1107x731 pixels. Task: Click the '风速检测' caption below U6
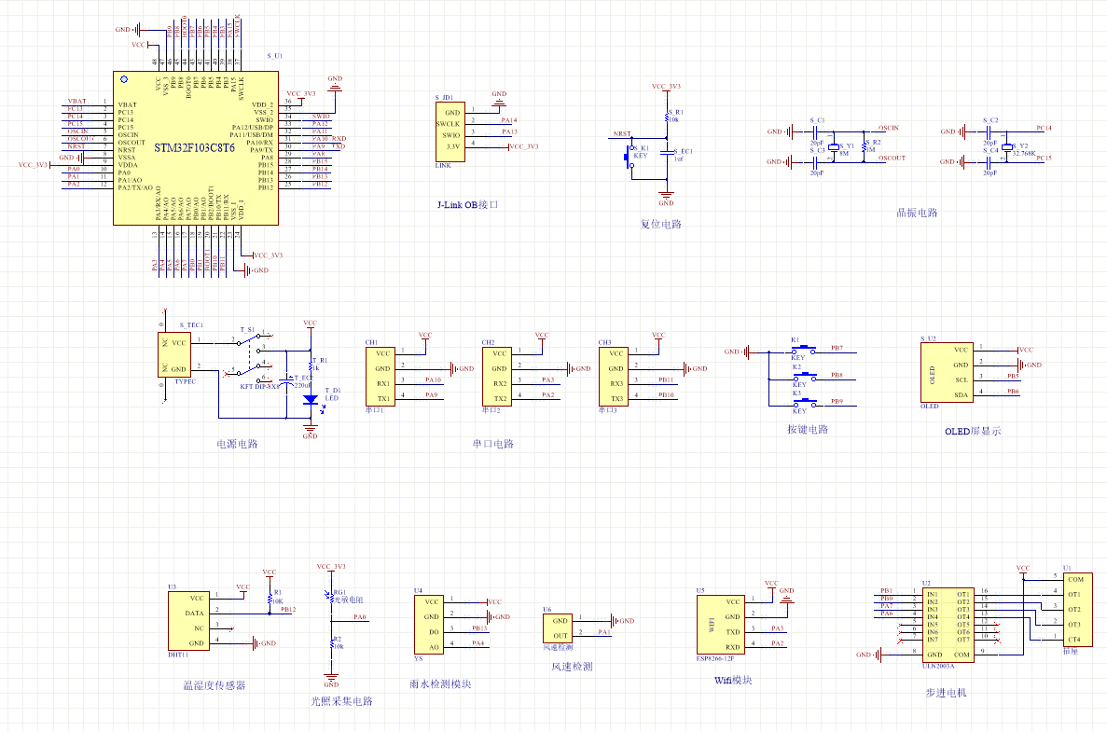point(572,667)
